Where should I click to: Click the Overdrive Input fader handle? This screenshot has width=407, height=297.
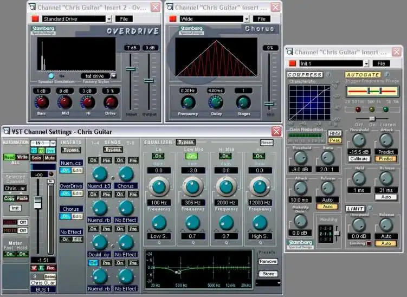click(x=130, y=69)
